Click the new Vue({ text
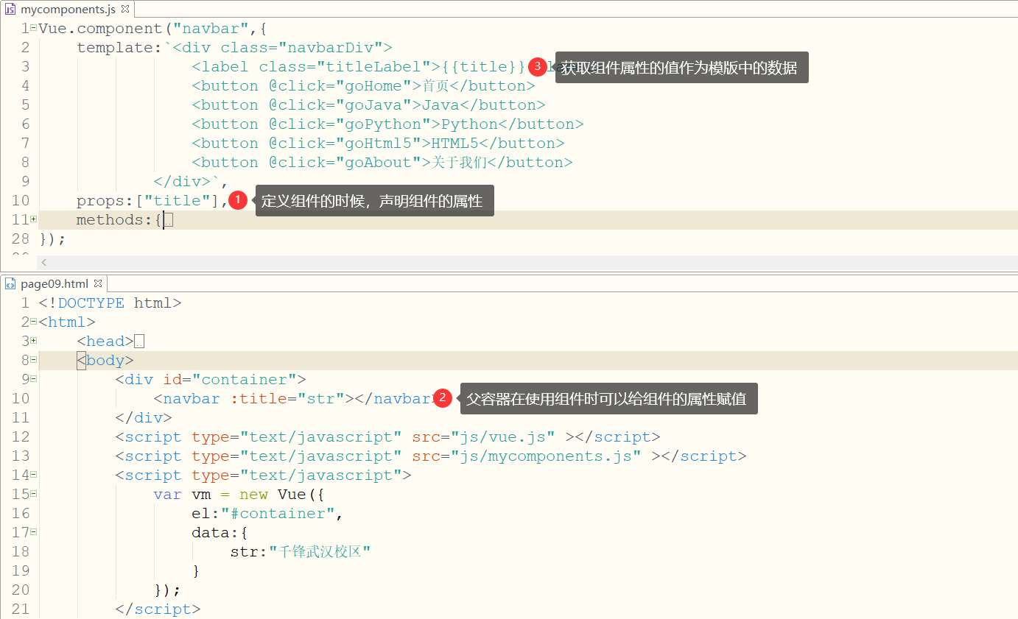1018x619 pixels. (x=282, y=495)
